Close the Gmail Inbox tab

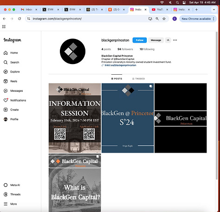pyautogui.click(x=36, y=10)
